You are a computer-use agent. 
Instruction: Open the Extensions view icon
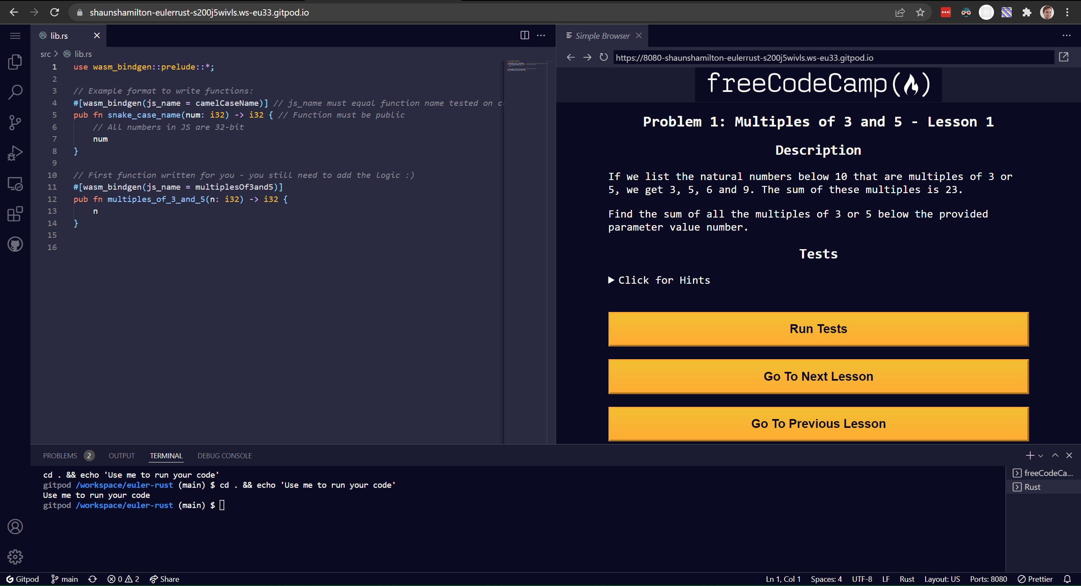(x=15, y=214)
